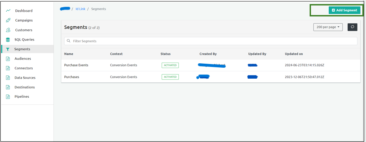Click the Campaigns rocket icon
This screenshot has height=142, width=366.
8,20
